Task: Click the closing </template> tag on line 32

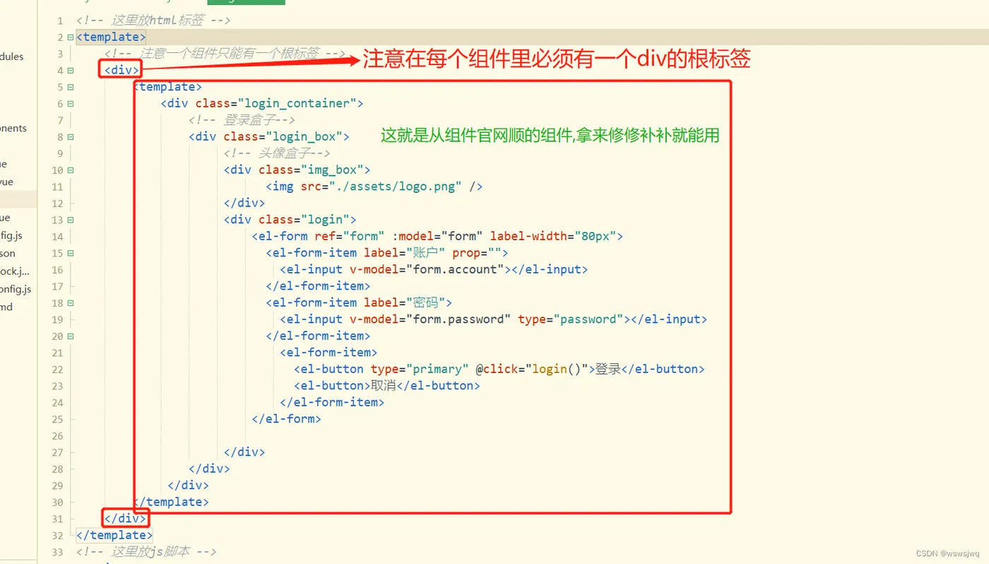Action: (x=114, y=535)
